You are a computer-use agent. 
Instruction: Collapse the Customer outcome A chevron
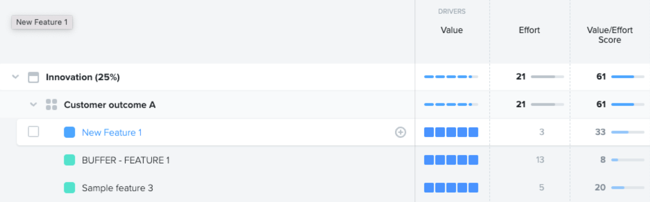(x=34, y=105)
